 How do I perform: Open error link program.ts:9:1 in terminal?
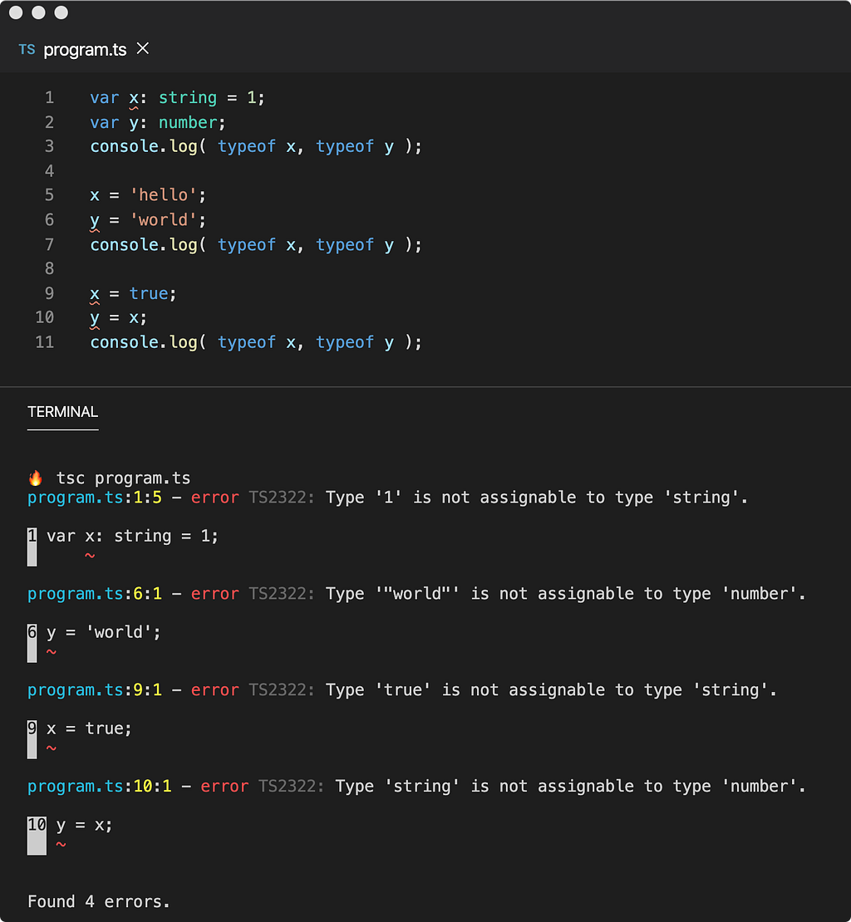(x=94, y=690)
